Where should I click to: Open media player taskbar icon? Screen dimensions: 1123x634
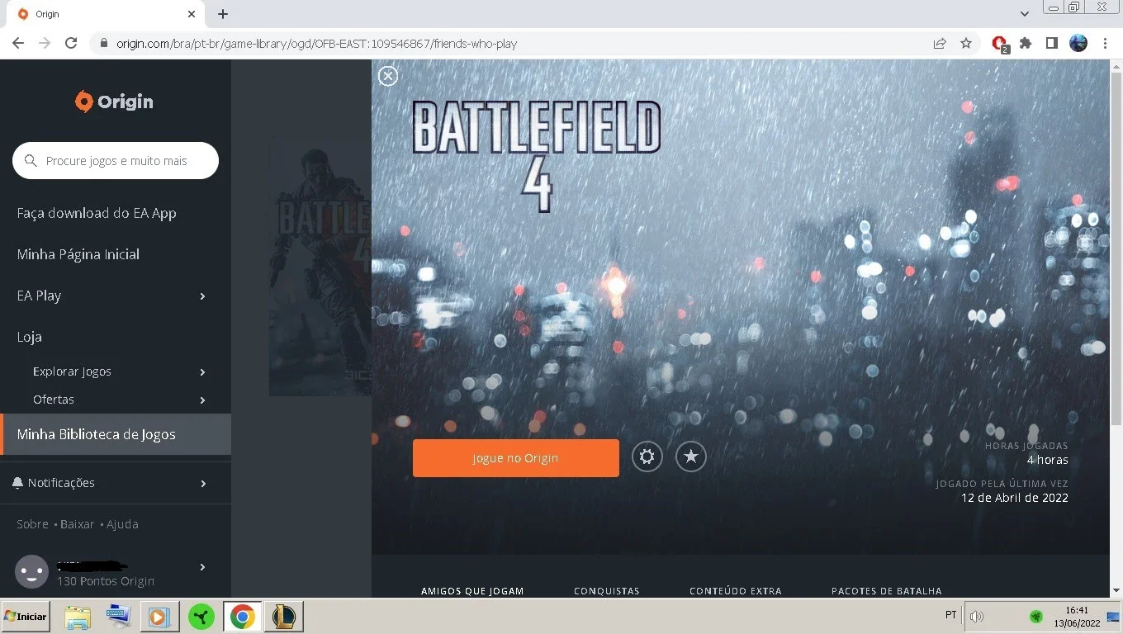pos(159,617)
